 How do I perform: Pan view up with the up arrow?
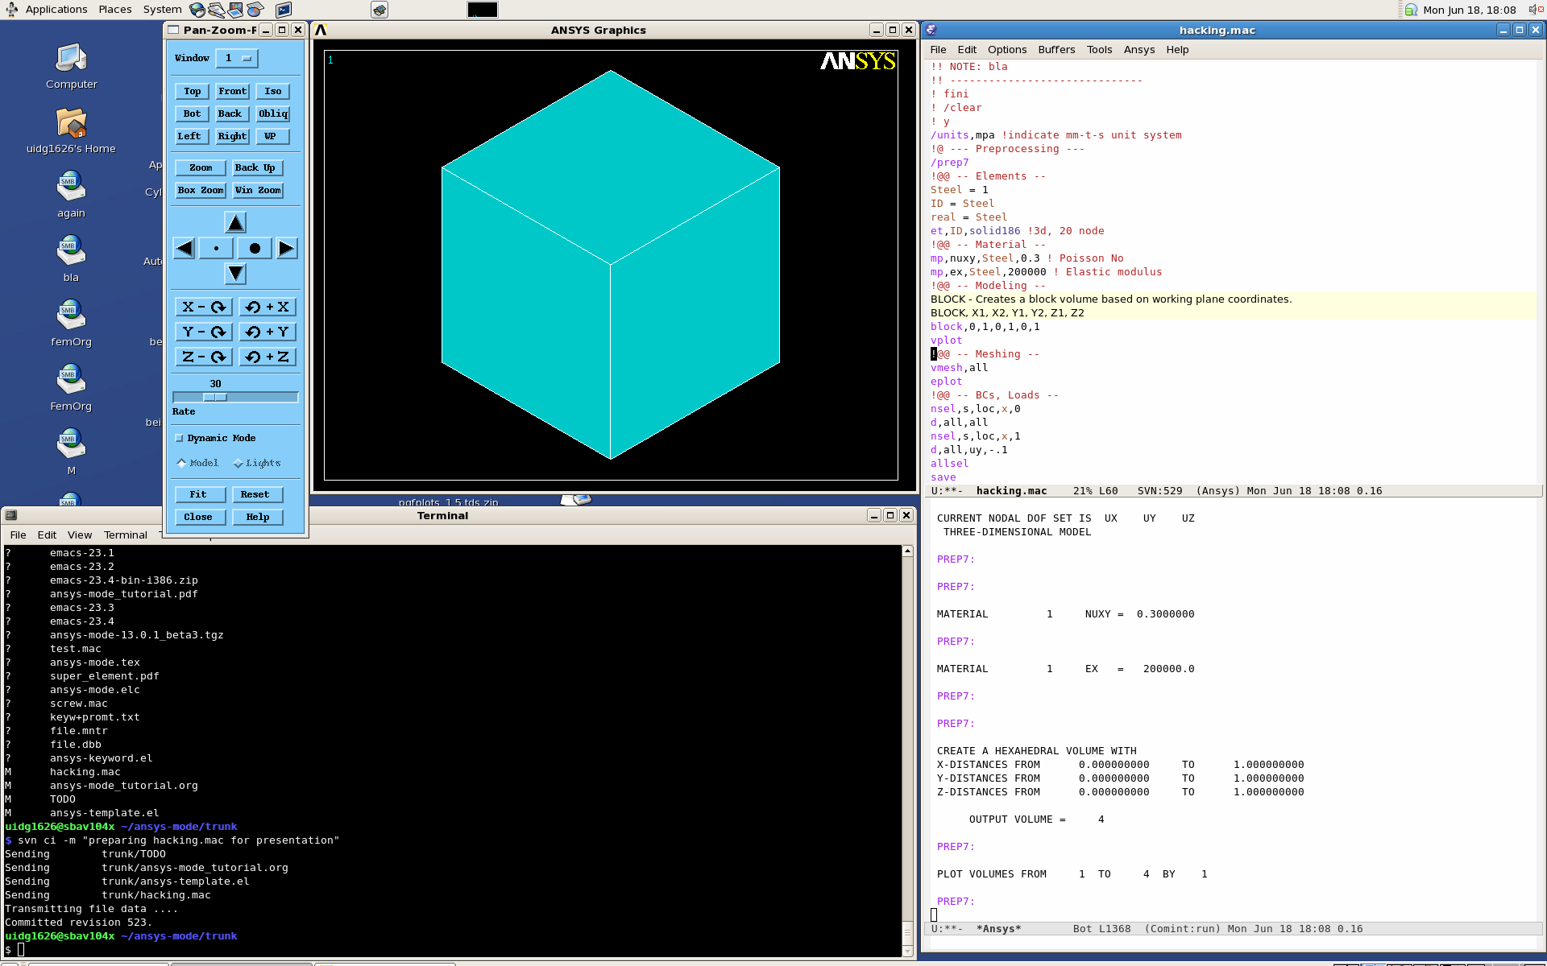(235, 223)
